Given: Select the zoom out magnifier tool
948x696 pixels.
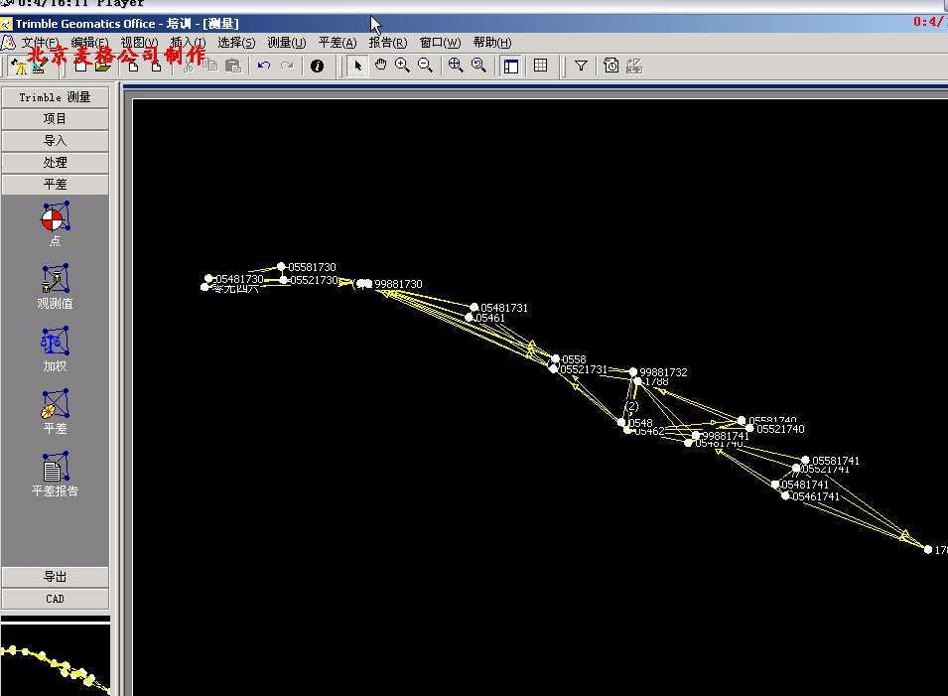Looking at the screenshot, I should (x=426, y=66).
